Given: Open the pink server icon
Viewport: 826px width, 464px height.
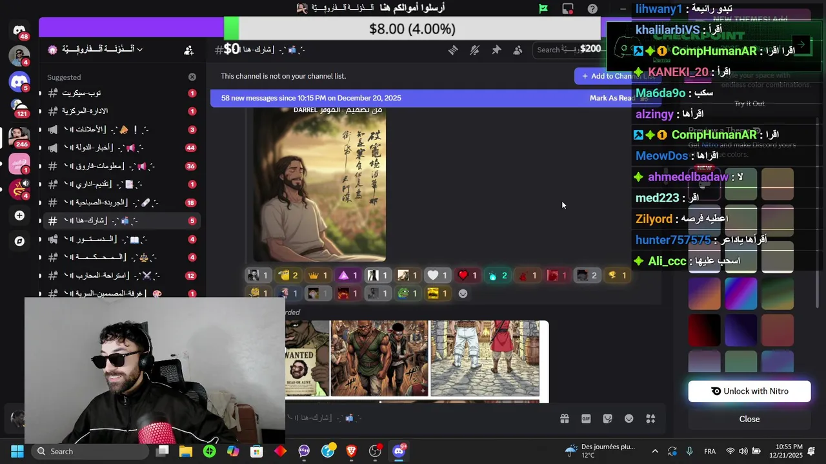Looking at the screenshot, I should (19, 164).
